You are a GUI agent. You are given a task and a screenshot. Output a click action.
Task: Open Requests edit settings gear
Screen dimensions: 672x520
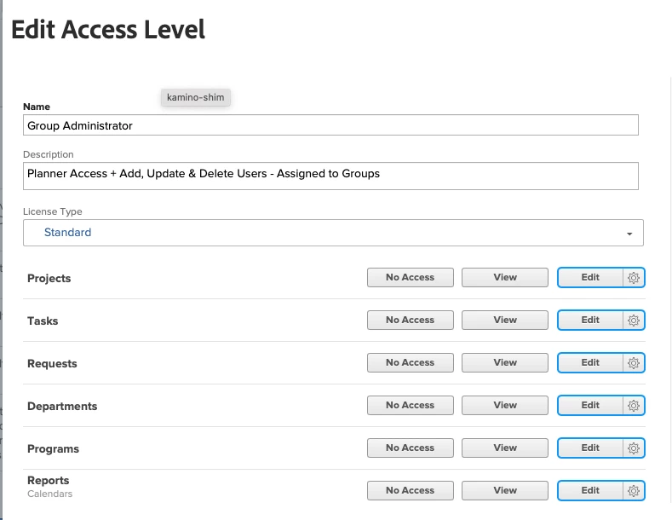[634, 363]
